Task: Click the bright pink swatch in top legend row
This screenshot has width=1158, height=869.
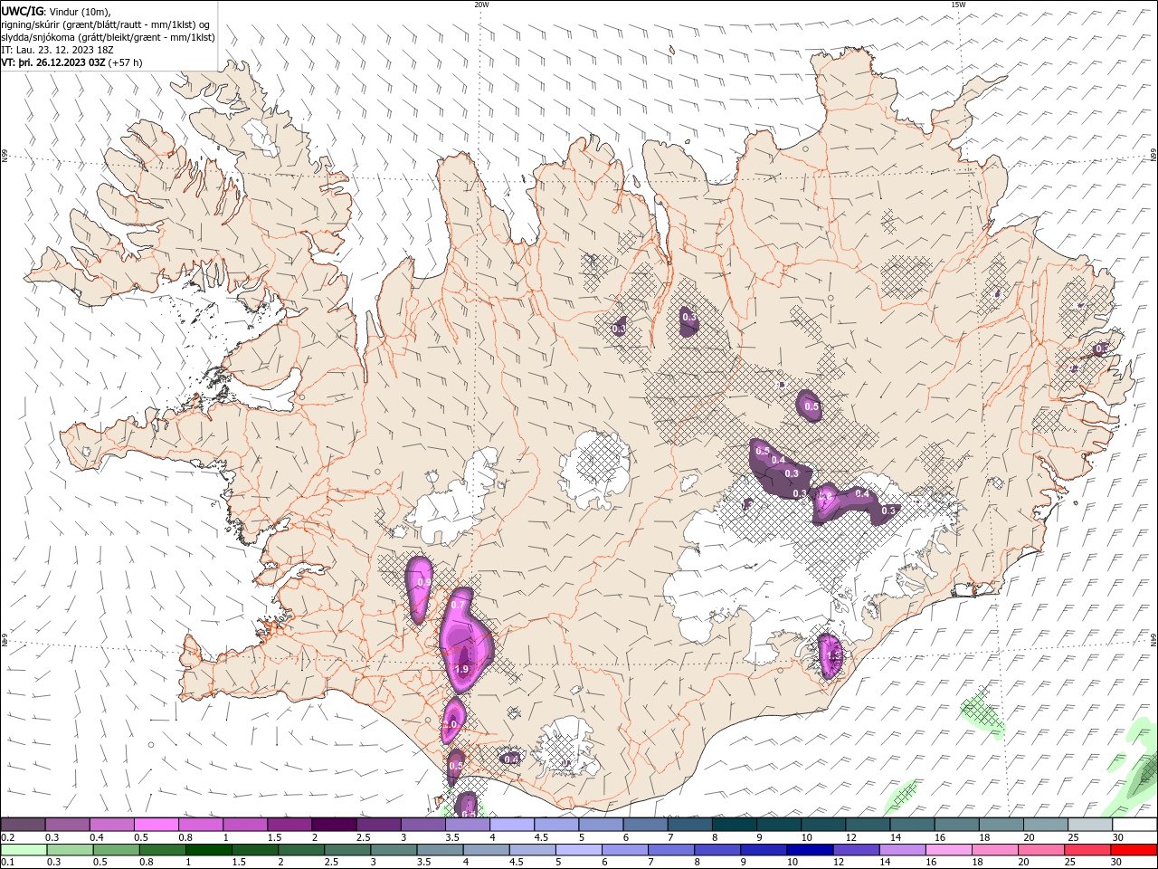Action: point(156,825)
